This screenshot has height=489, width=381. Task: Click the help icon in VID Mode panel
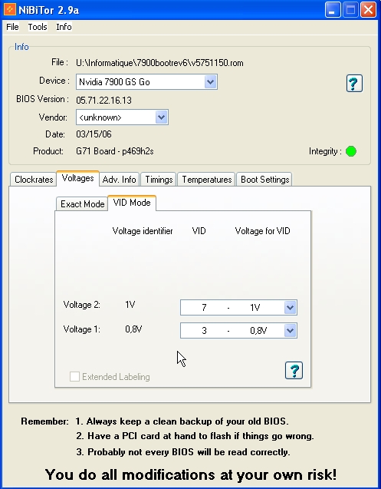(294, 371)
